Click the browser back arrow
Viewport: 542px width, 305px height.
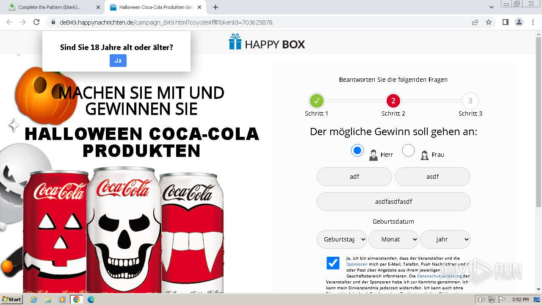[9, 22]
